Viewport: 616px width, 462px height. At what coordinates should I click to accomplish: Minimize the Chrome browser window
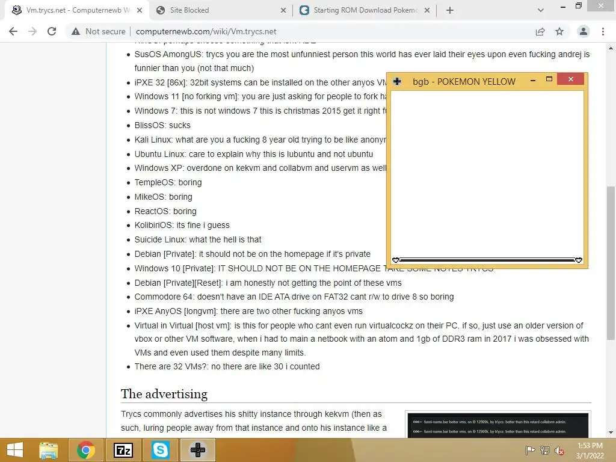click(x=562, y=6)
